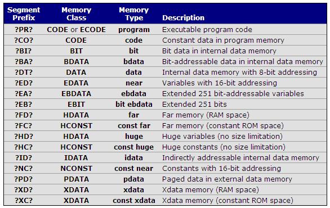
Task: Select the IDATA memory class cell
Action: coord(76,158)
